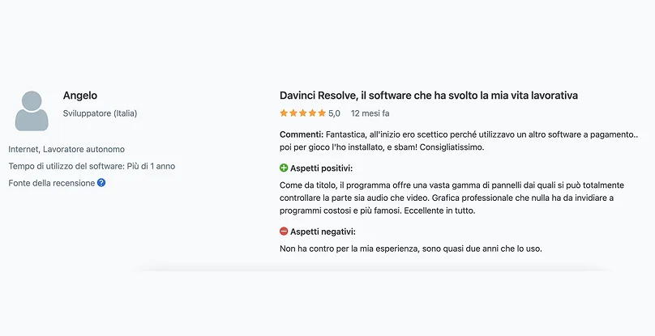Click the review title Davinci Resolve heading
Image resolution: width=655 pixels, height=336 pixels.
429,96
